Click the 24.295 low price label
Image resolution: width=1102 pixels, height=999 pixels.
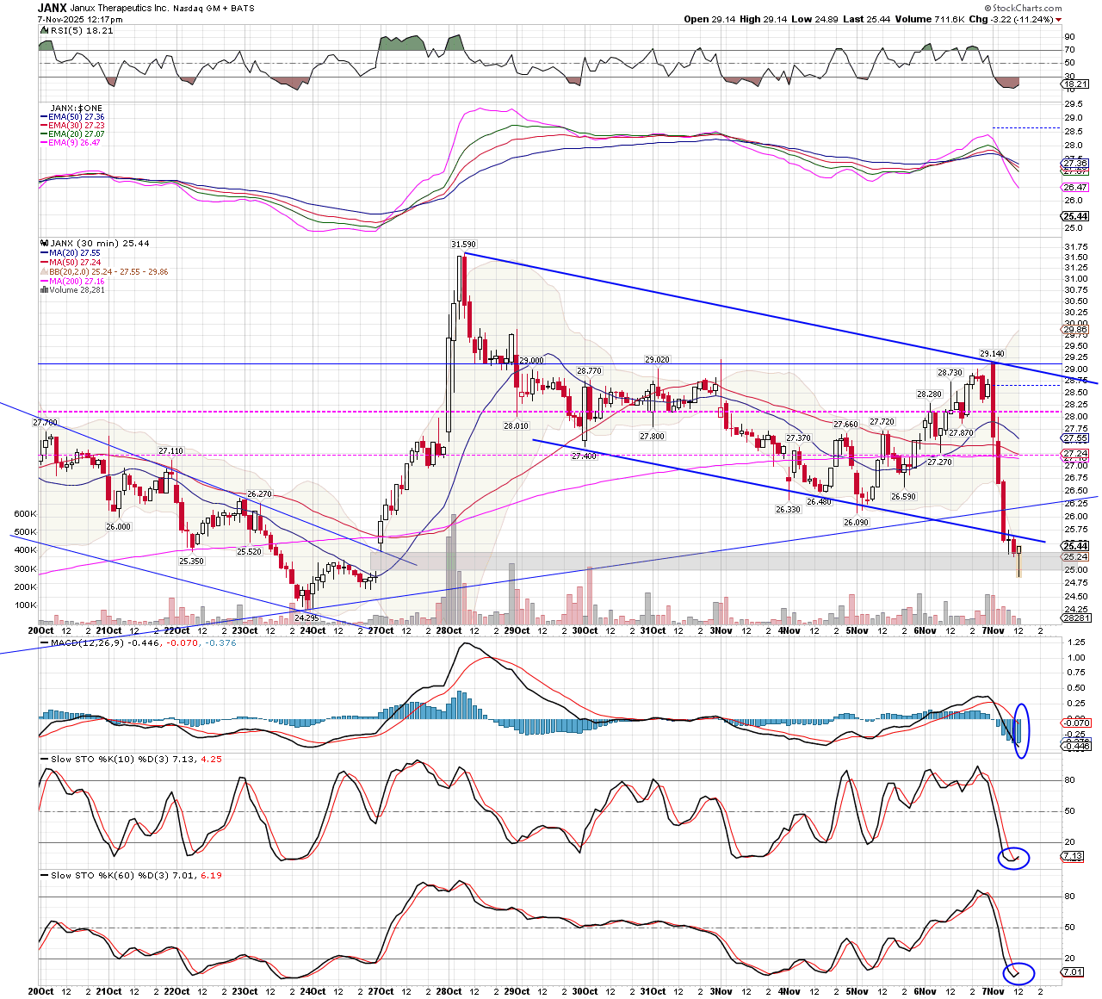click(306, 618)
